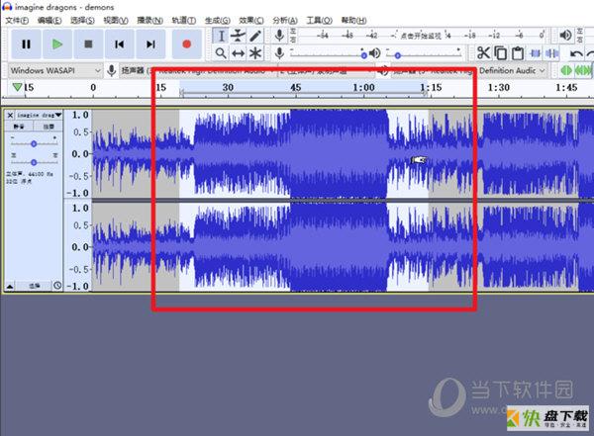
Task: Click the recording level meter to start monitoring
Action: (x=422, y=36)
